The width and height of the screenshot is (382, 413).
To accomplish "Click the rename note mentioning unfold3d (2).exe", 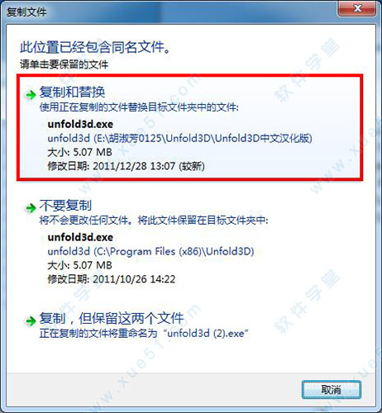I will tap(144, 334).
